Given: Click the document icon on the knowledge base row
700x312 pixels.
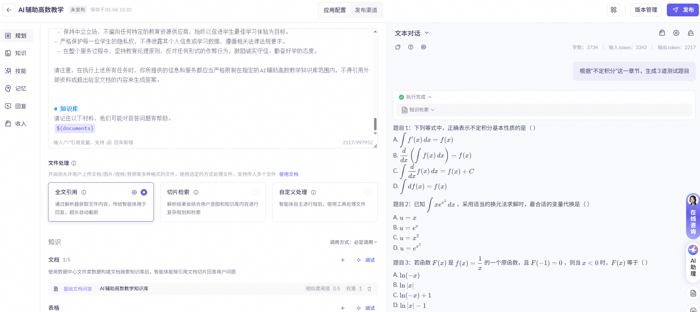Looking at the screenshot, I should point(56,289).
